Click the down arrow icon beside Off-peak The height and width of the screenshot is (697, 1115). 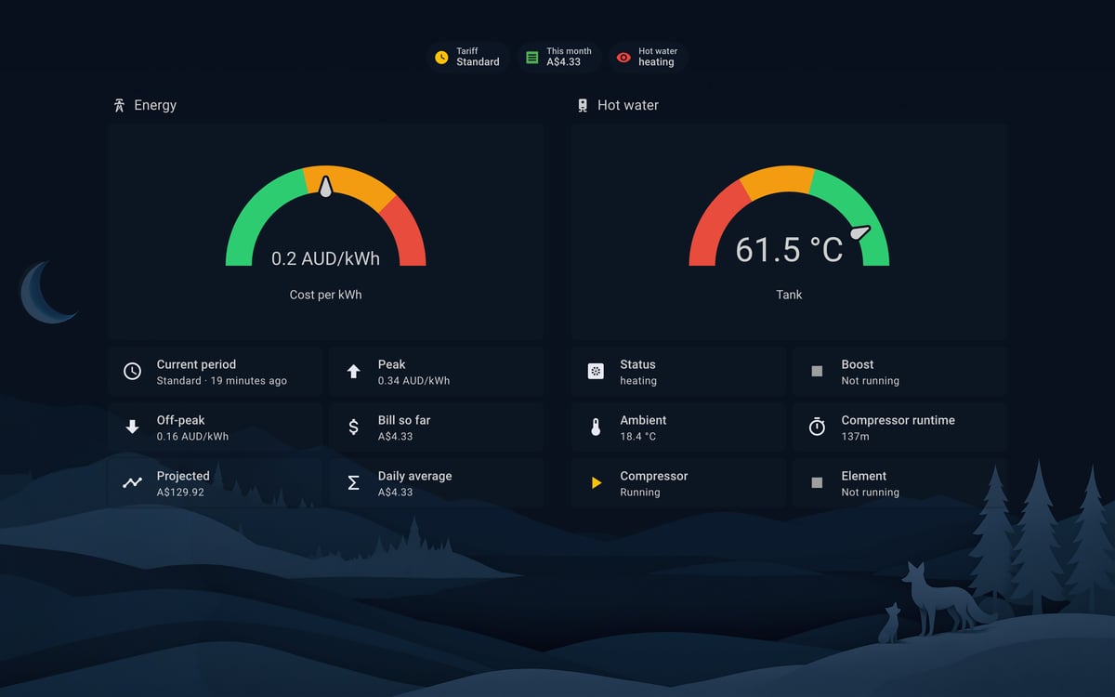(x=132, y=427)
